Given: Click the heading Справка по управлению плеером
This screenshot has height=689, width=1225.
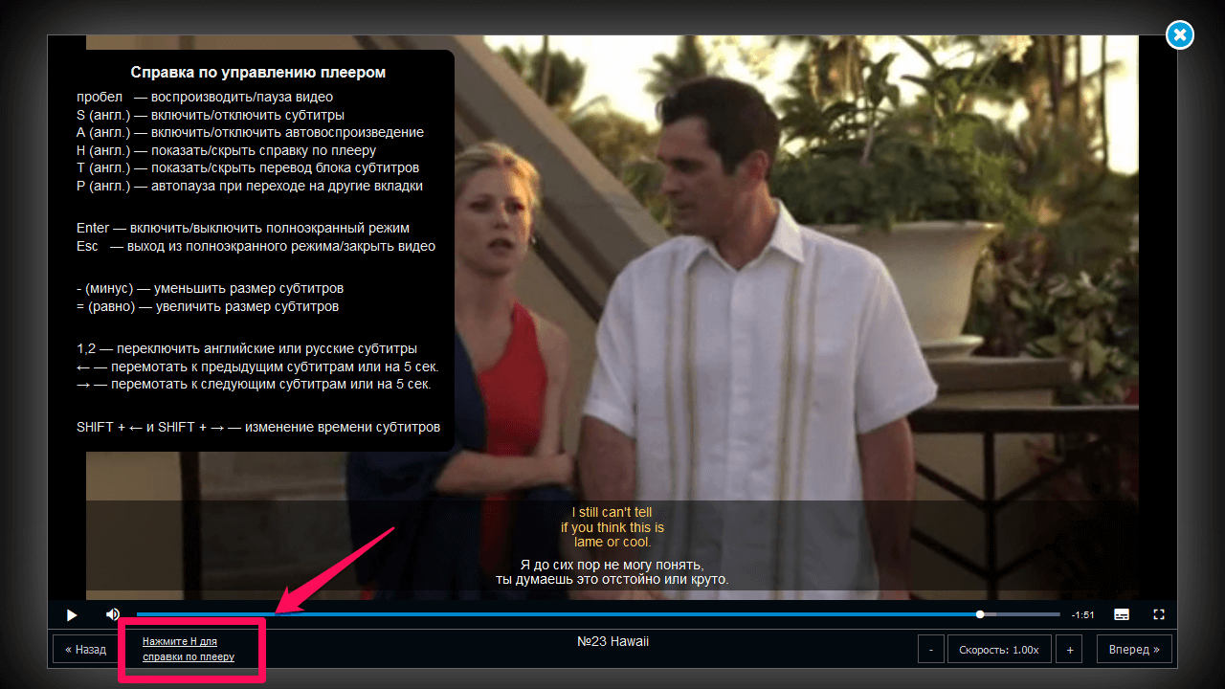Looking at the screenshot, I should coord(258,72).
